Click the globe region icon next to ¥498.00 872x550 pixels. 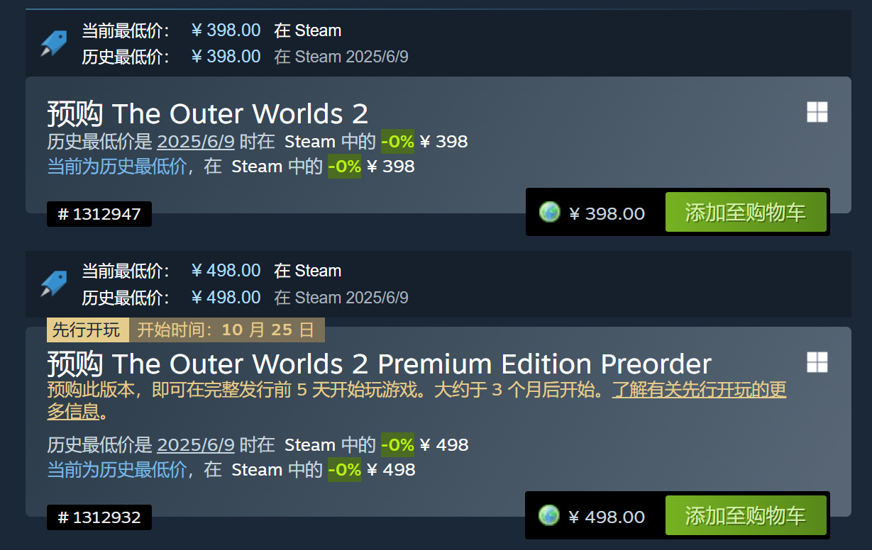549,515
